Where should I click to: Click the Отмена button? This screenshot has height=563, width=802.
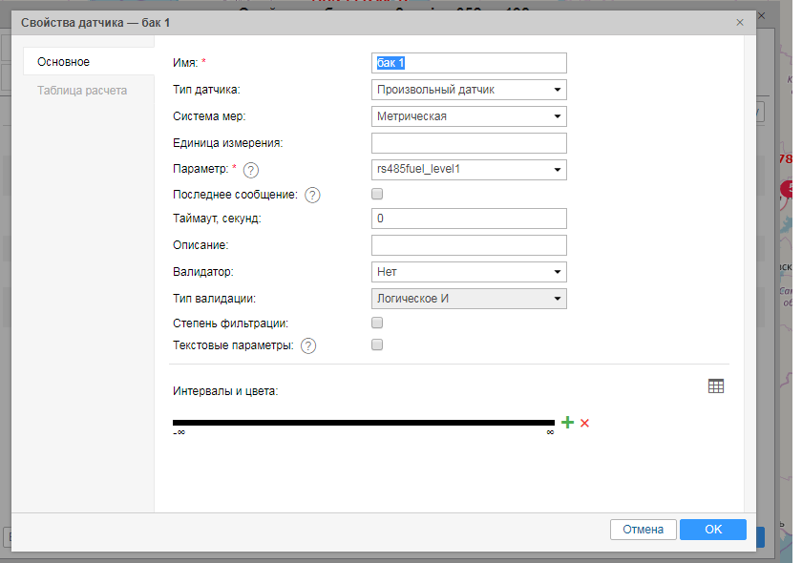click(643, 530)
